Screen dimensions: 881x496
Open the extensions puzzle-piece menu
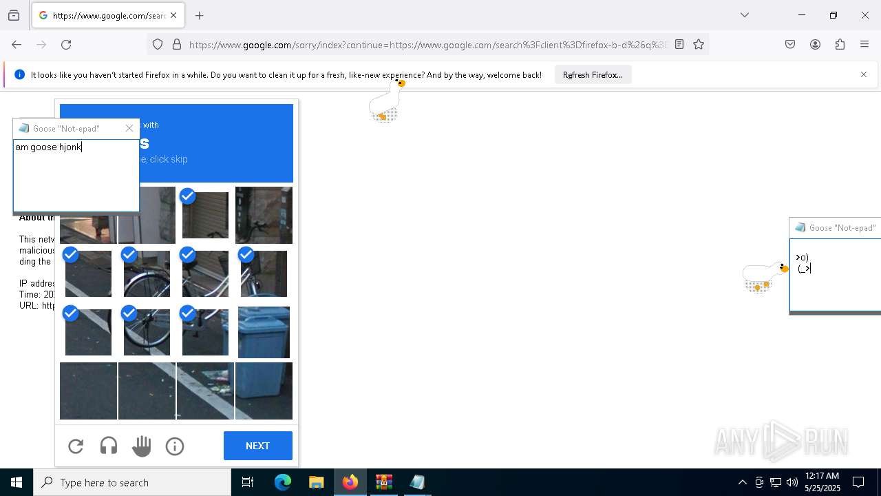[x=840, y=44]
